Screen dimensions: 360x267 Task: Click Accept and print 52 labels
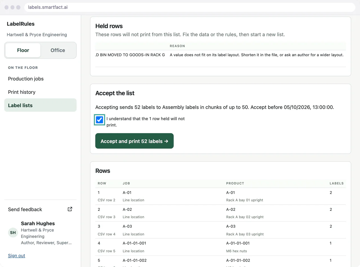click(x=134, y=141)
